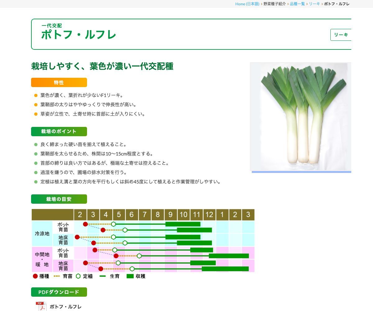373x311 pixels.
Task: Select the 栽培のポイント section header
Action: [59, 132]
